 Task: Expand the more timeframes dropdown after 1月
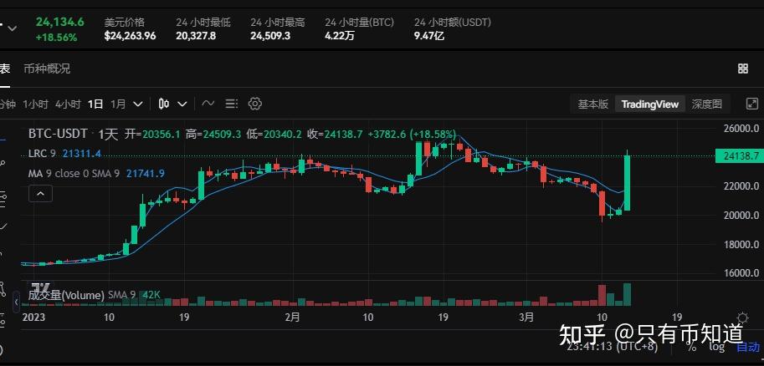pyautogui.click(x=138, y=104)
